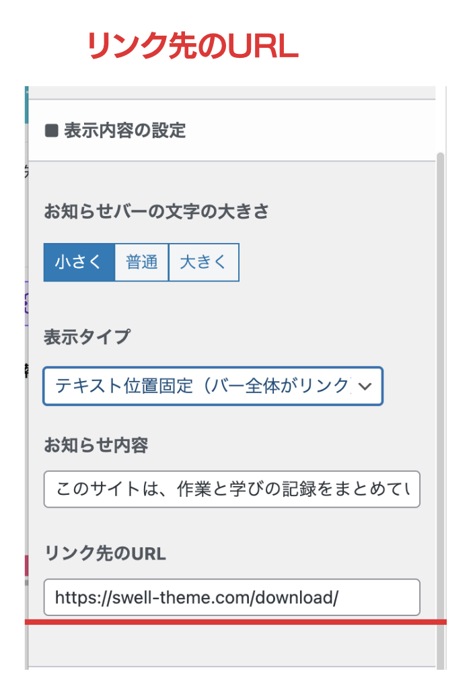Click the お知らせバーの文字の大きさ label
This screenshot has width=475, height=684.
156,212
